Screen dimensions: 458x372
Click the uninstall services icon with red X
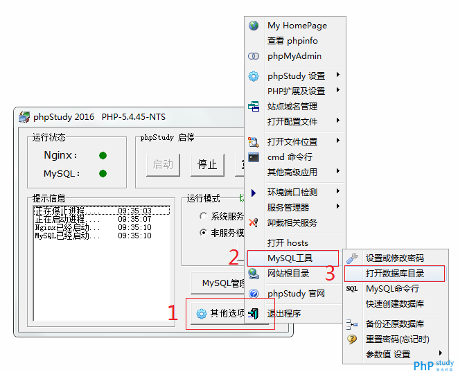point(254,223)
